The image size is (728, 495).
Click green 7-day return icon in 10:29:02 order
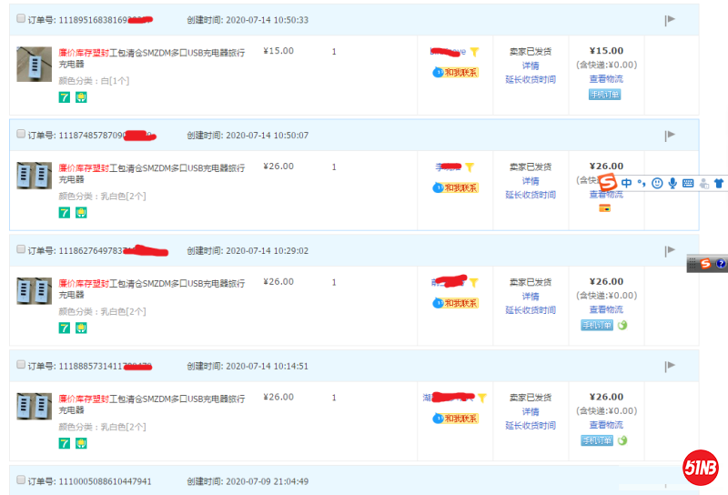pos(64,328)
